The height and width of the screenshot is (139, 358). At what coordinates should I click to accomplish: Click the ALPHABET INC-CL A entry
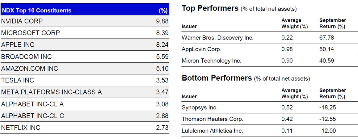(x=32, y=104)
